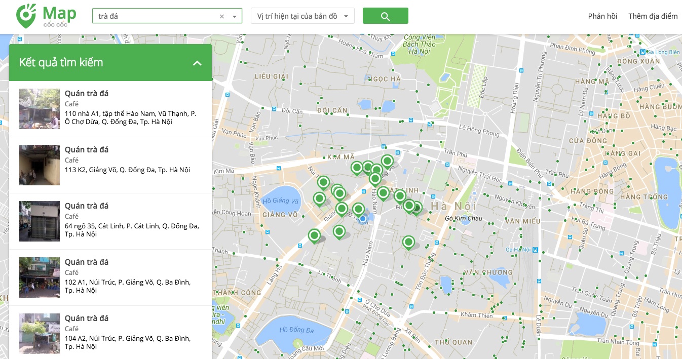
Task: Click the green map pin nearest Kim Mã label
Action: tap(357, 168)
